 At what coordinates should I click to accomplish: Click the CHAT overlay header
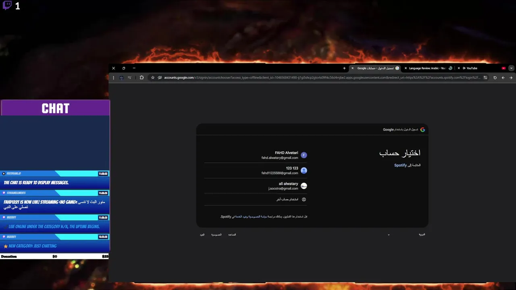(55, 108)
